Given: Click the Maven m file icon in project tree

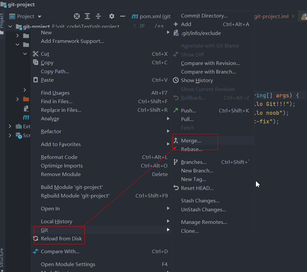Looking at the screenshot, I should pyautogui.click(x=26, y=117).
